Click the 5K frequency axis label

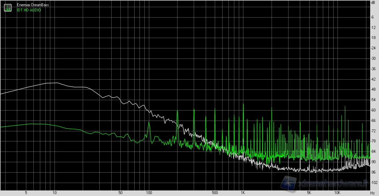click(309, 193)
